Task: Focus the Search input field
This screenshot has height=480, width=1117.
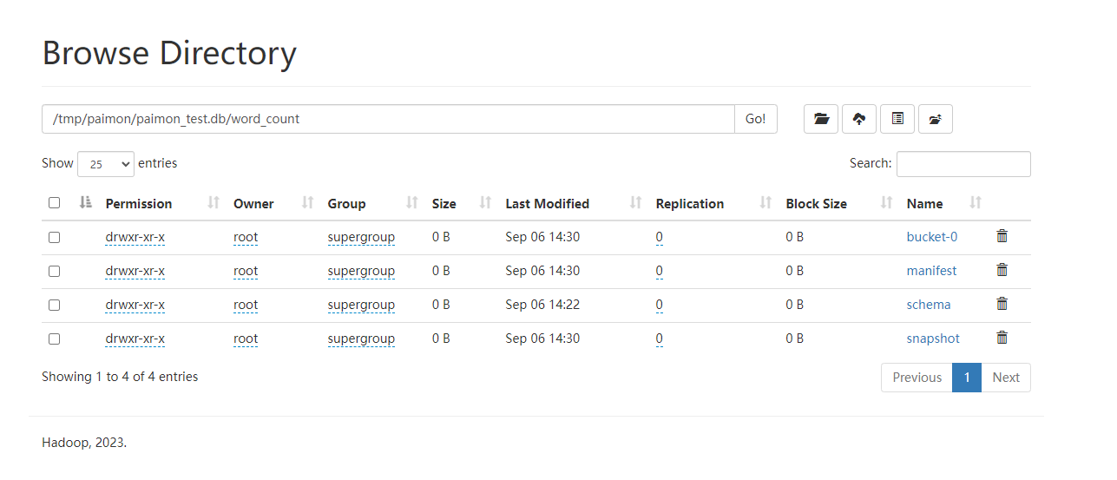Action: (963, 164)
